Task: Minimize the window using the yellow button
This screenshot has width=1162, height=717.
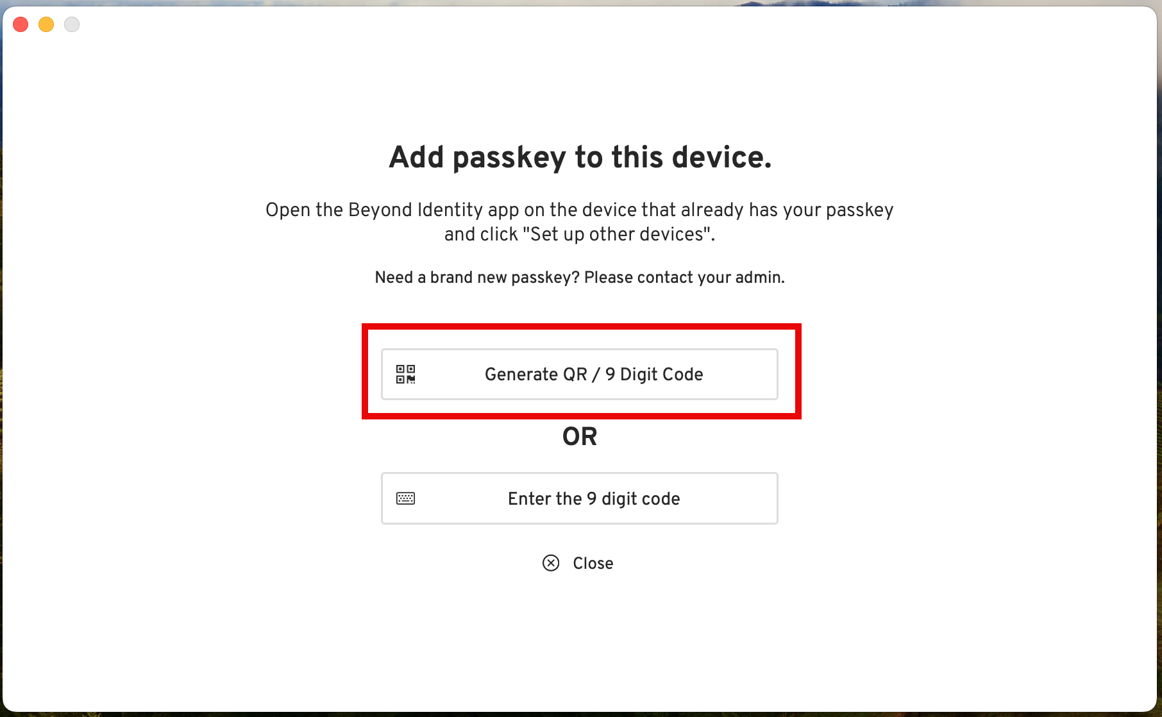Action: (x=46, y=24)
